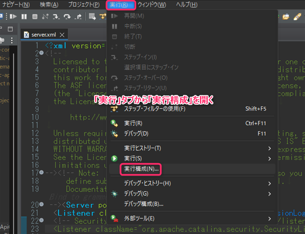The image size is (305, 234).
Task: Open the ナビゲート(N) menu
Action: pos(16,5)
